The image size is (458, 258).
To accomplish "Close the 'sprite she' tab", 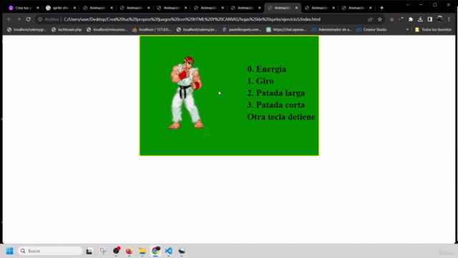I will click(74, 8).
